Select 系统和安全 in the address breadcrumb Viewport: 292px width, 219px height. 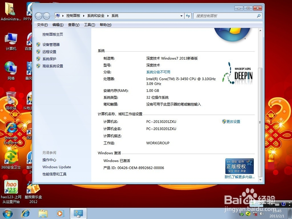point(96,16)
